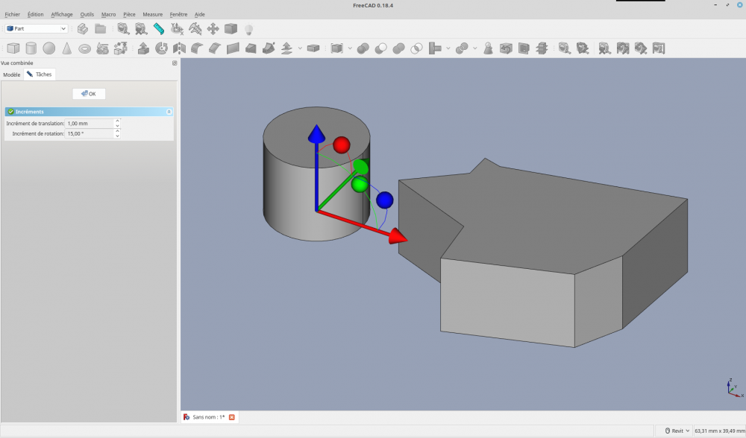Image resolution: width=746 pixels, height=438 pixels.
Task: Click the create part icon
Action: click(82, 28)
